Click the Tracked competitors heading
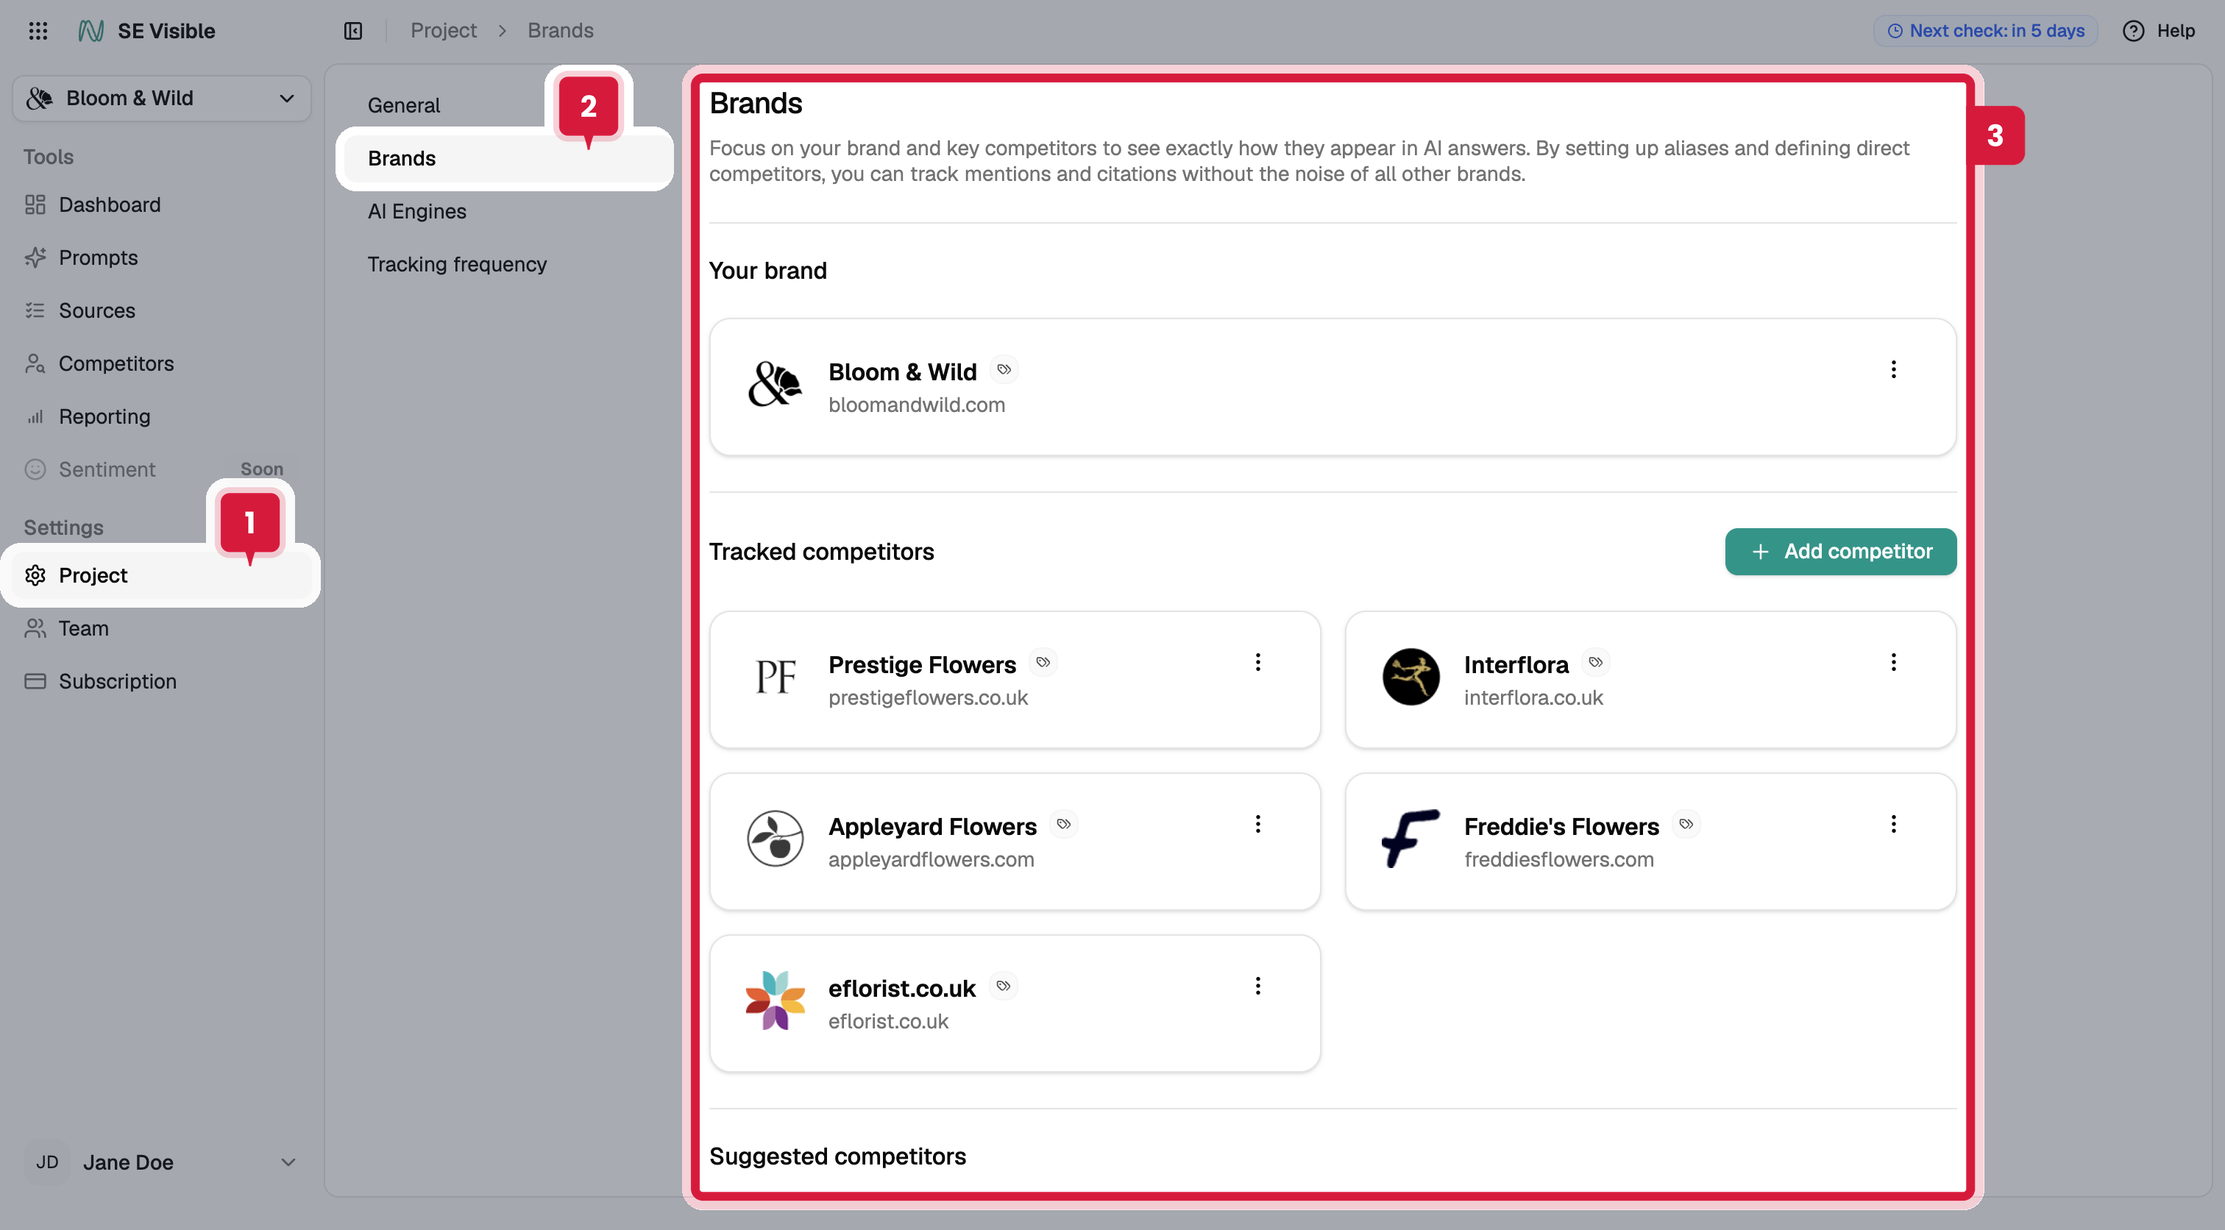The image size is (2225, 1230). click(x=821, y=552)
